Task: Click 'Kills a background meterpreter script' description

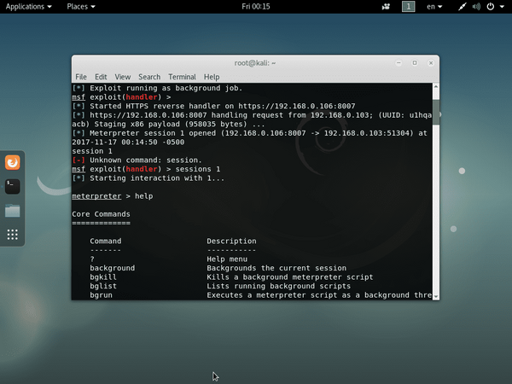Action: pos(290,276)
